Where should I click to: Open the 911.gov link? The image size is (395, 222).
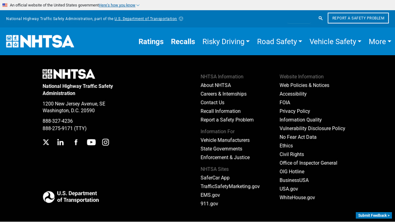(209, 204)
